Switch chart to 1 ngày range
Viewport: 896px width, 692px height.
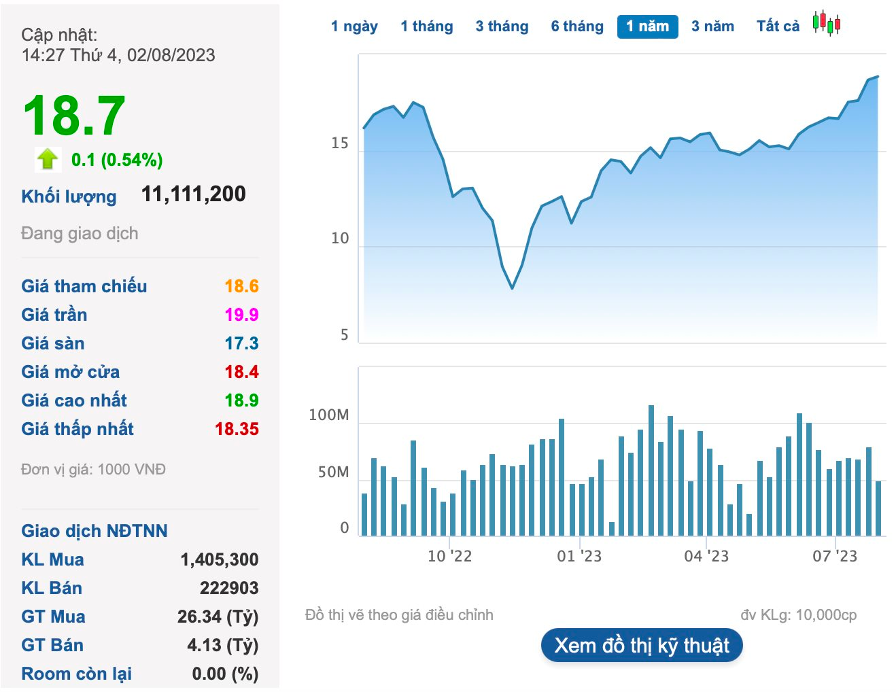pyautogui.click(x=354, y=27)
